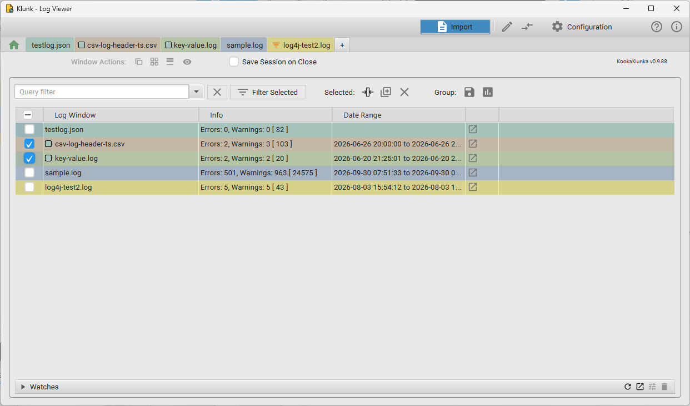This screenshot has width=690, height=406.
Task: Switch to the key-value.log tab
Action: coord(191,45)
